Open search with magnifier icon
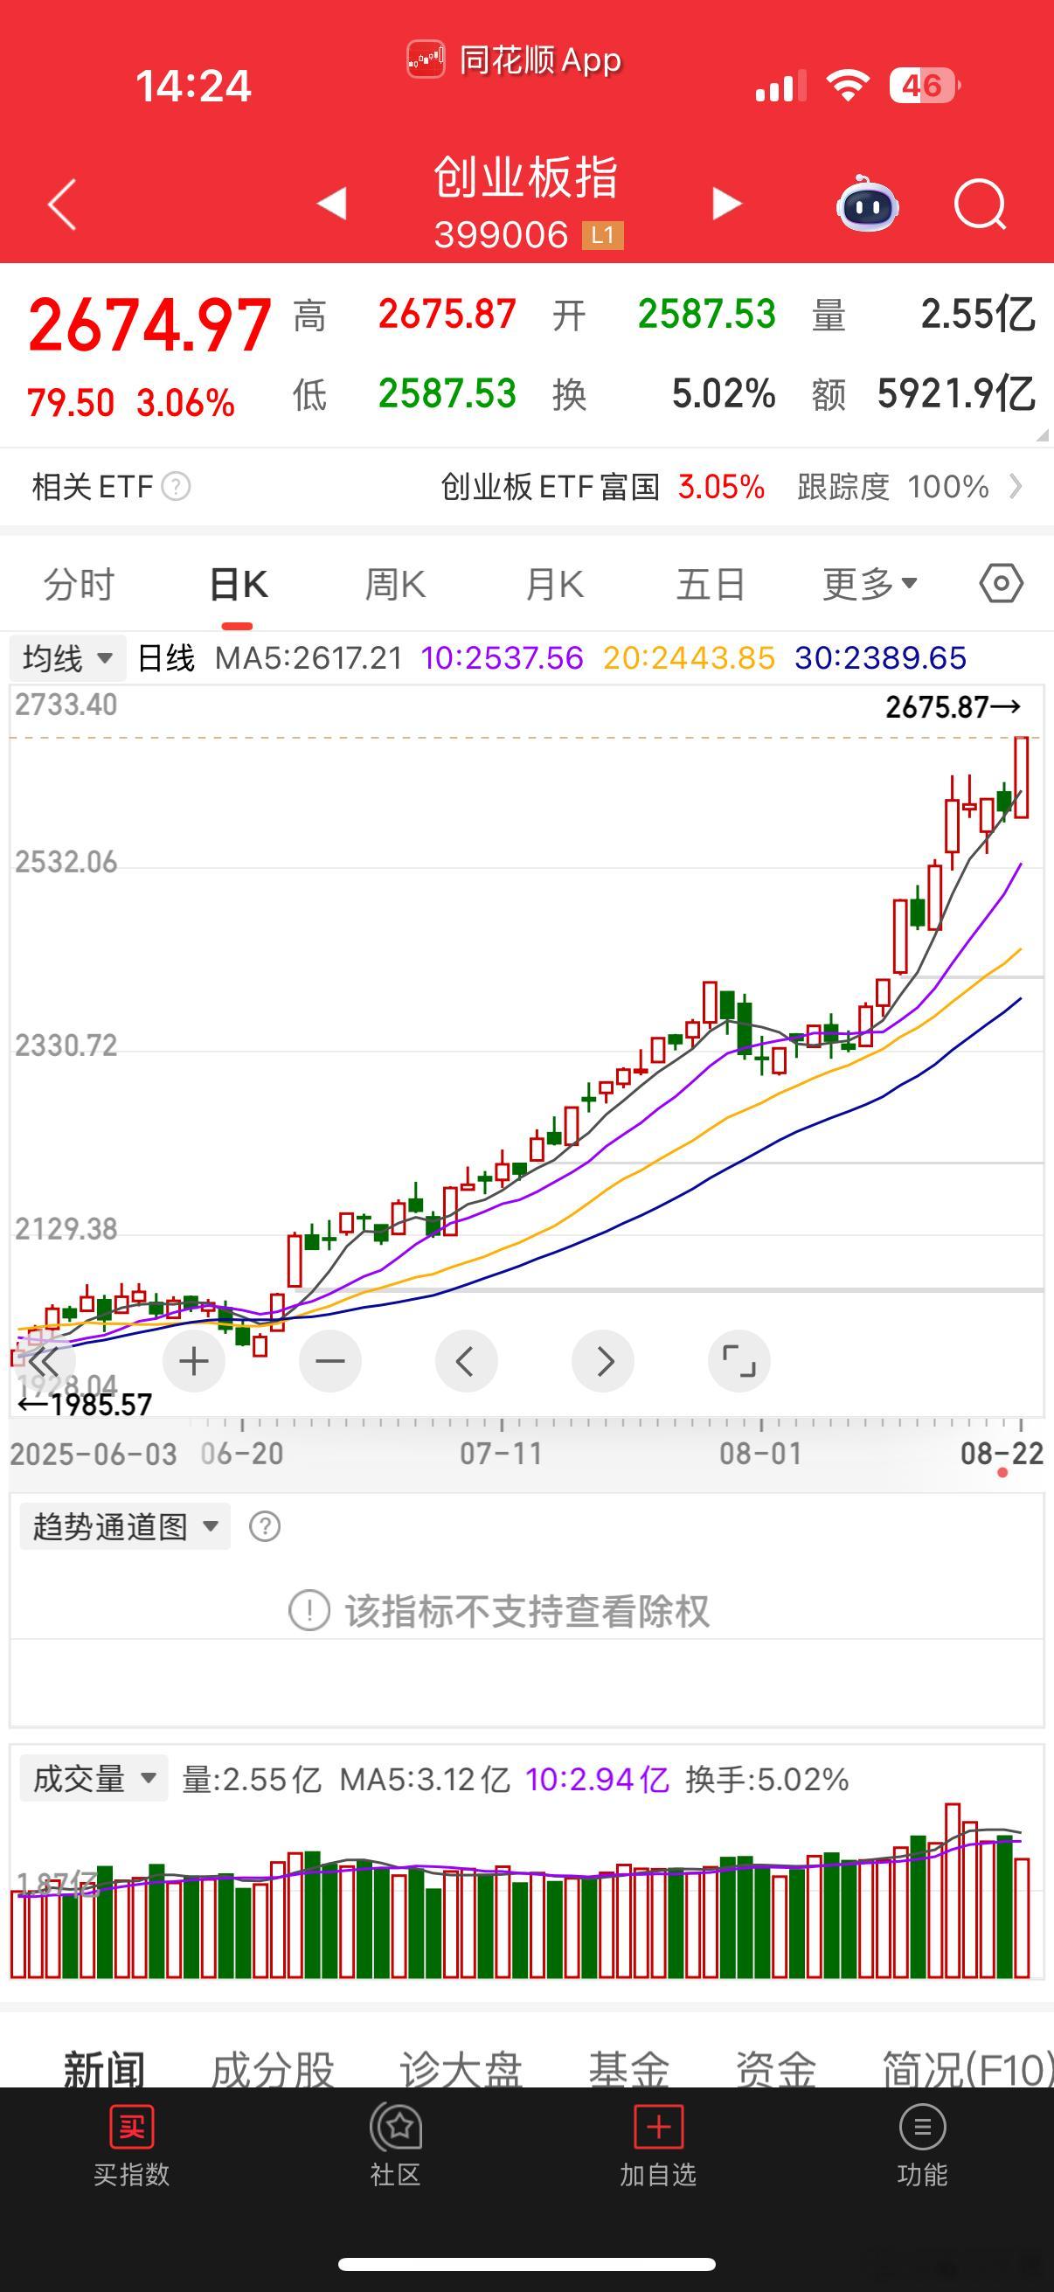The image size is (1054, 2292). (x=980, y=205)
